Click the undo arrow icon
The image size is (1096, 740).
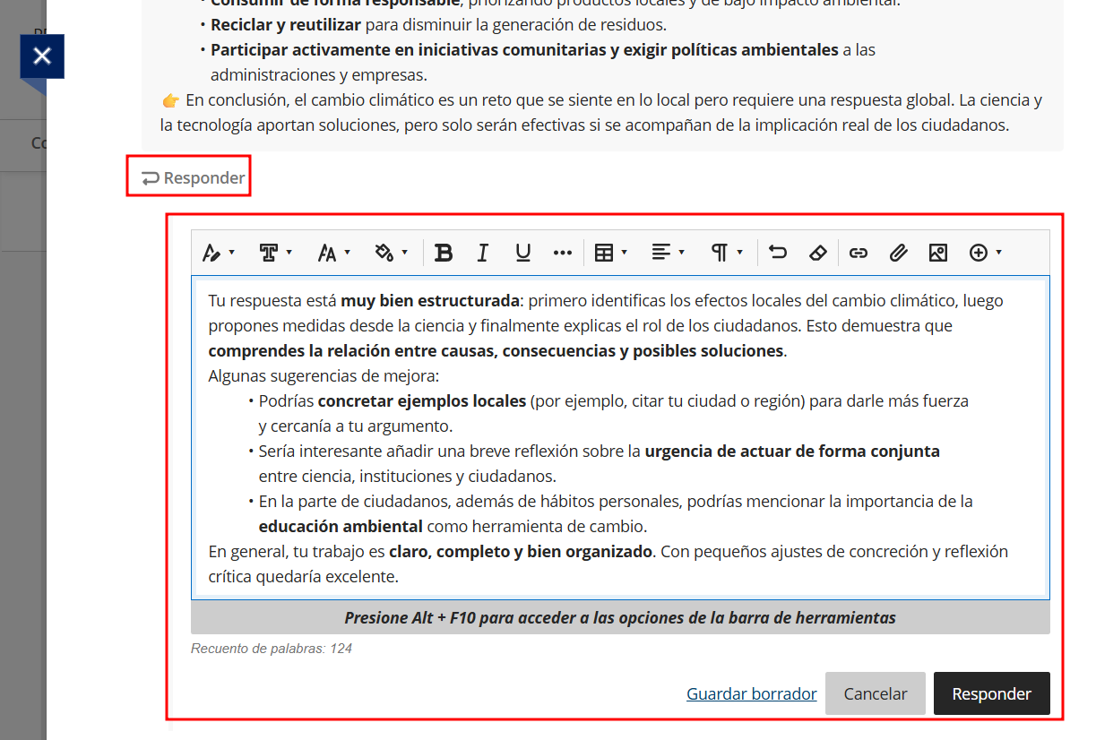778,253
